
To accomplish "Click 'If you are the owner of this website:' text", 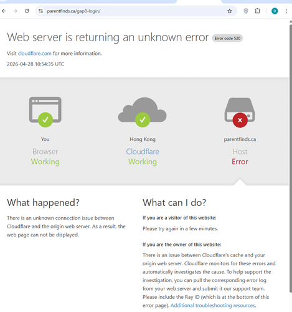I will pyautogui.click(x=182, y=245).
